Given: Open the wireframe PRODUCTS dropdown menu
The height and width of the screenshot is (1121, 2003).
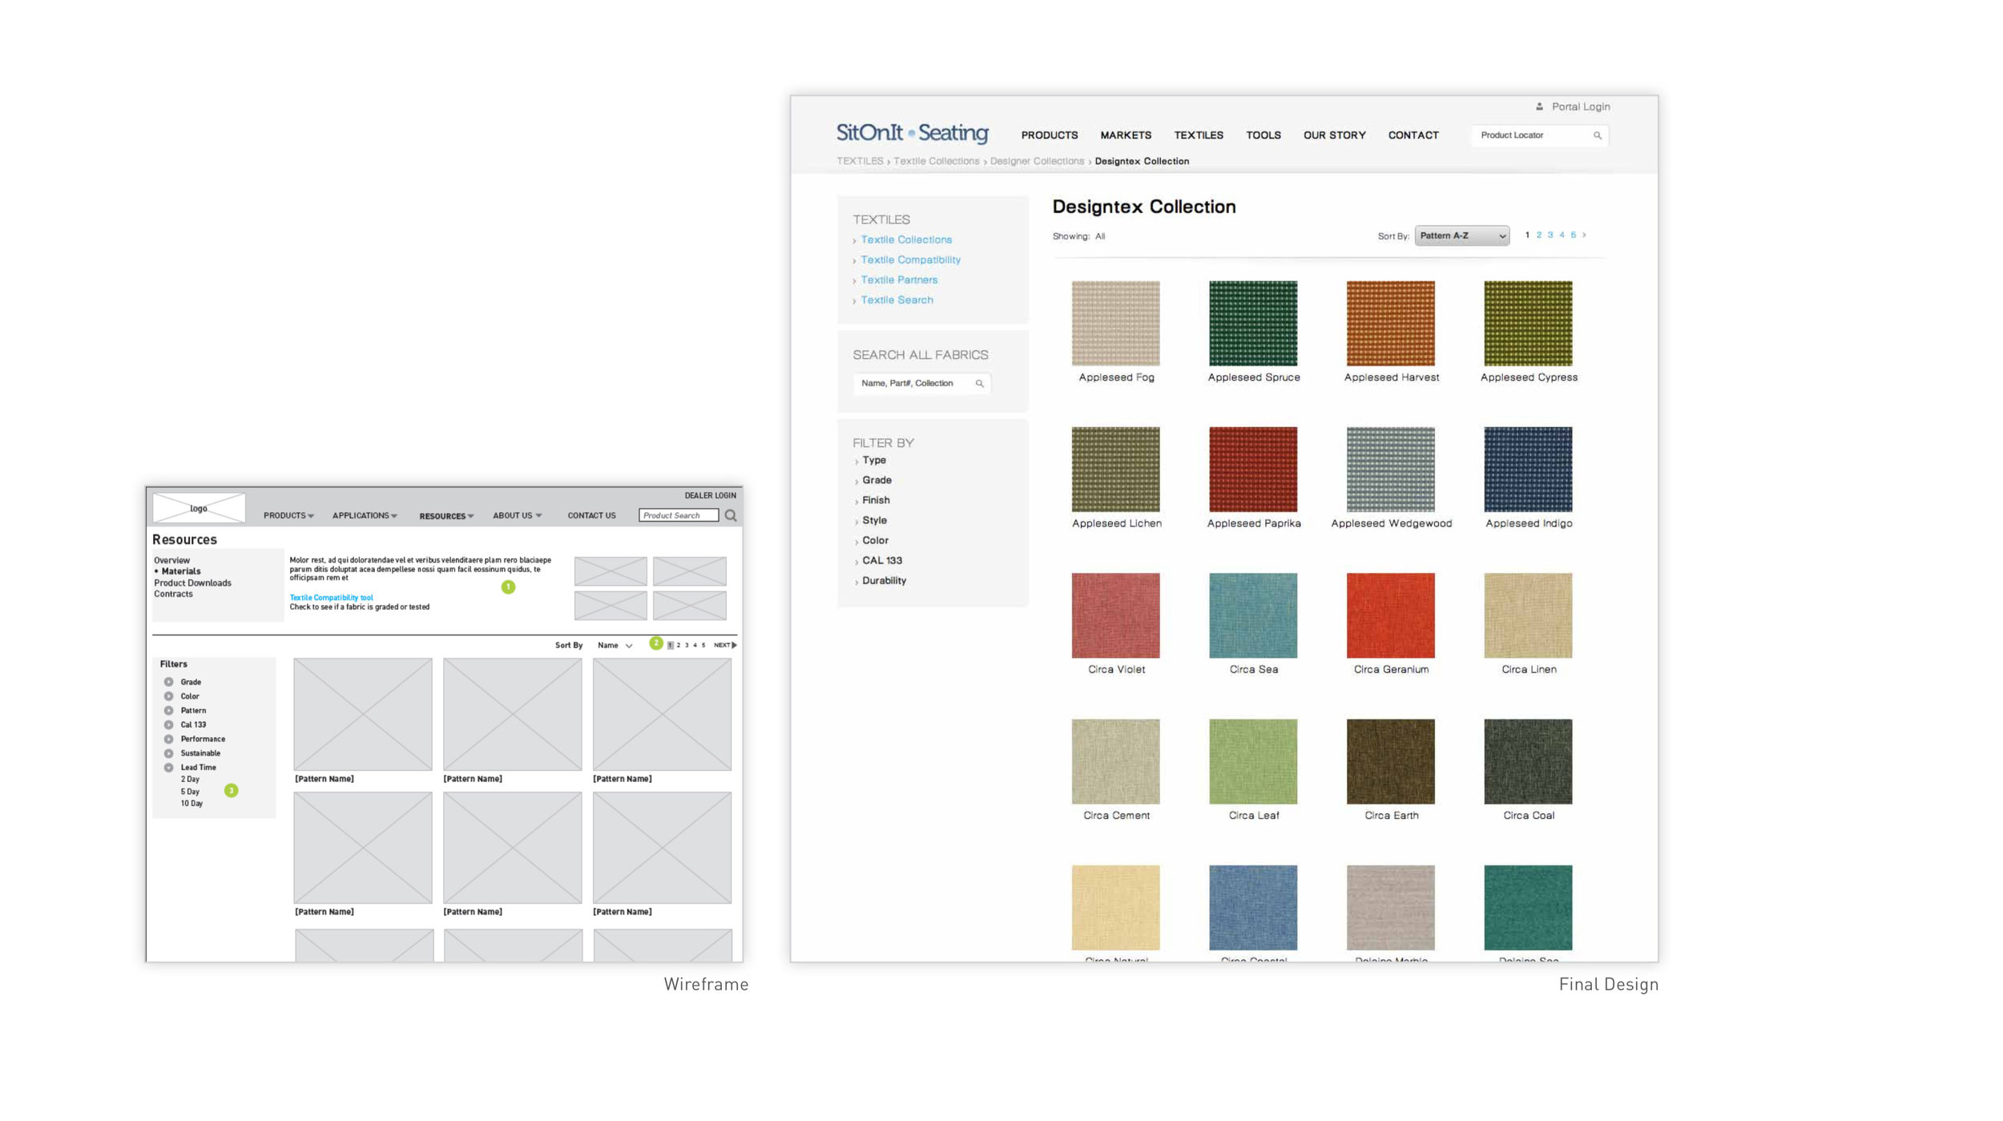Looking at the screenshot, I should point(288,516).
